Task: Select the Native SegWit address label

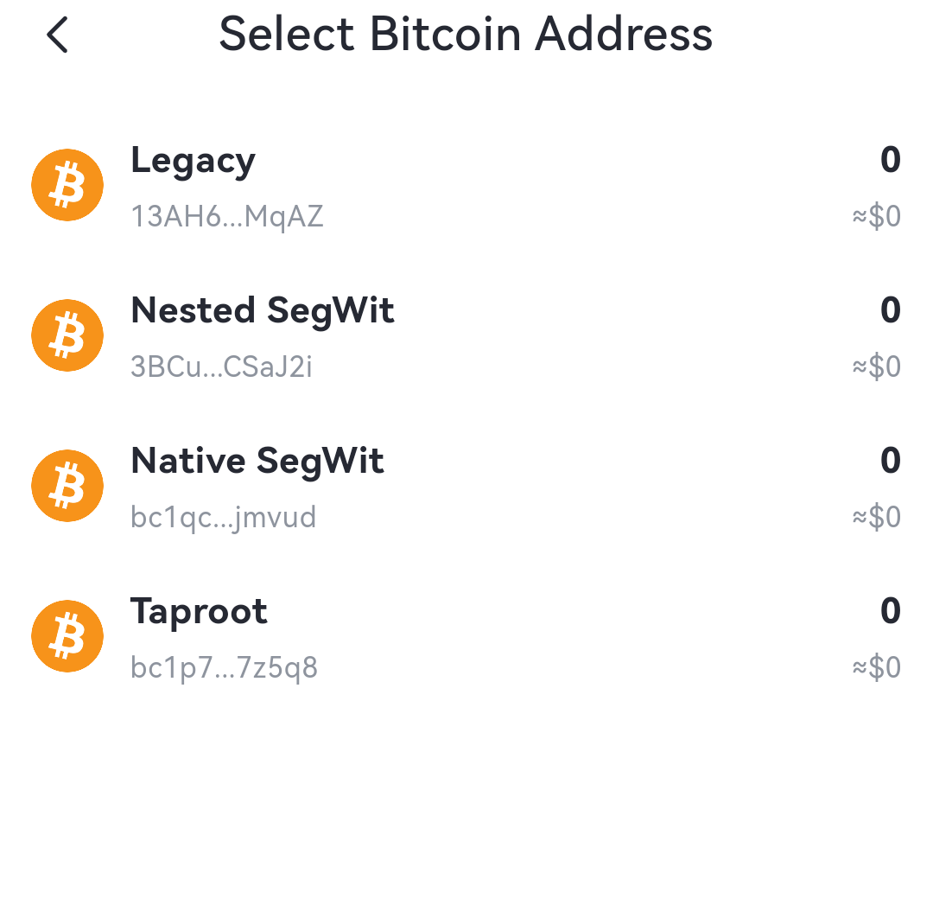Action: point(257,461)
